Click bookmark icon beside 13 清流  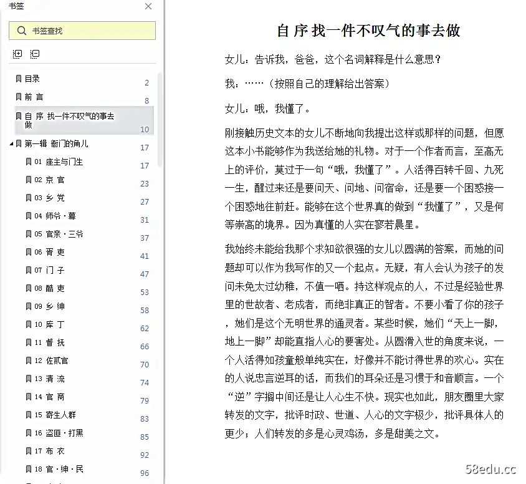(x=29, y=379)
